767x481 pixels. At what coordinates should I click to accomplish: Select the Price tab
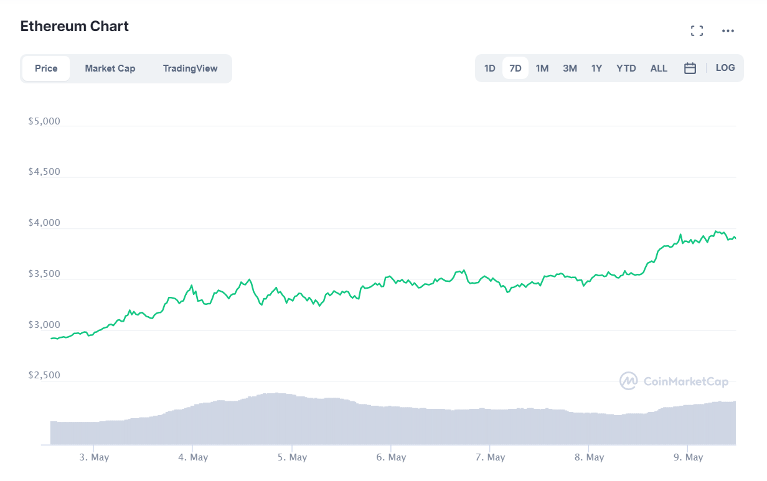click(x=46, y=68)
